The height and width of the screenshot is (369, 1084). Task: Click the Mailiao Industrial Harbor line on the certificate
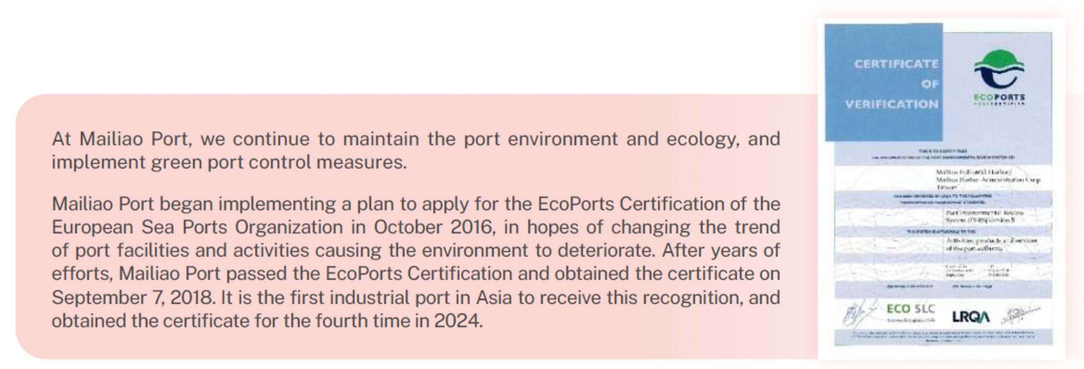pos(973,172)
